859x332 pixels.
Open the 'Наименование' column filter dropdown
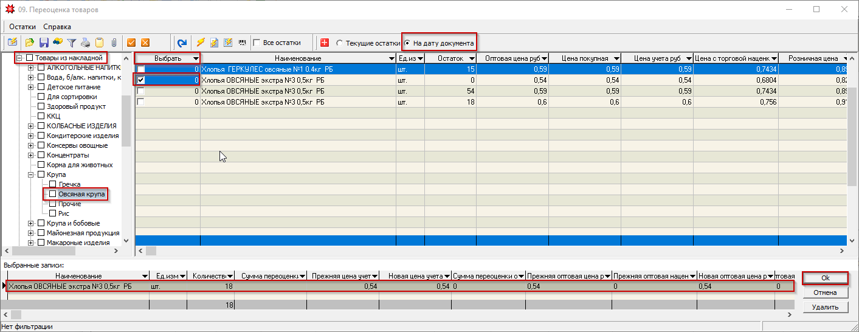[391, 58]
